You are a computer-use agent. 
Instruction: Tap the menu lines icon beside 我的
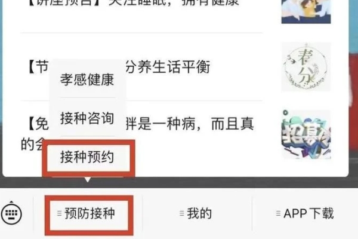pyautogui.click(x=182, y=213)
